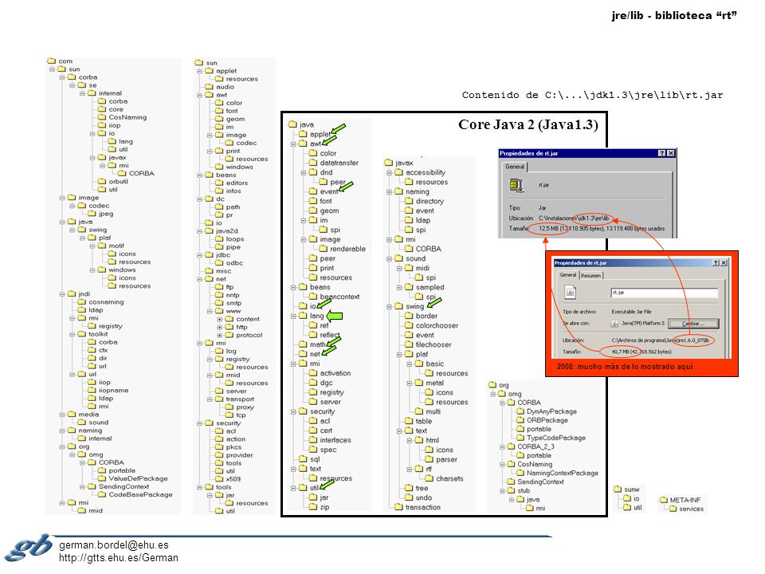Select the smtp folder label

(233, 303)
